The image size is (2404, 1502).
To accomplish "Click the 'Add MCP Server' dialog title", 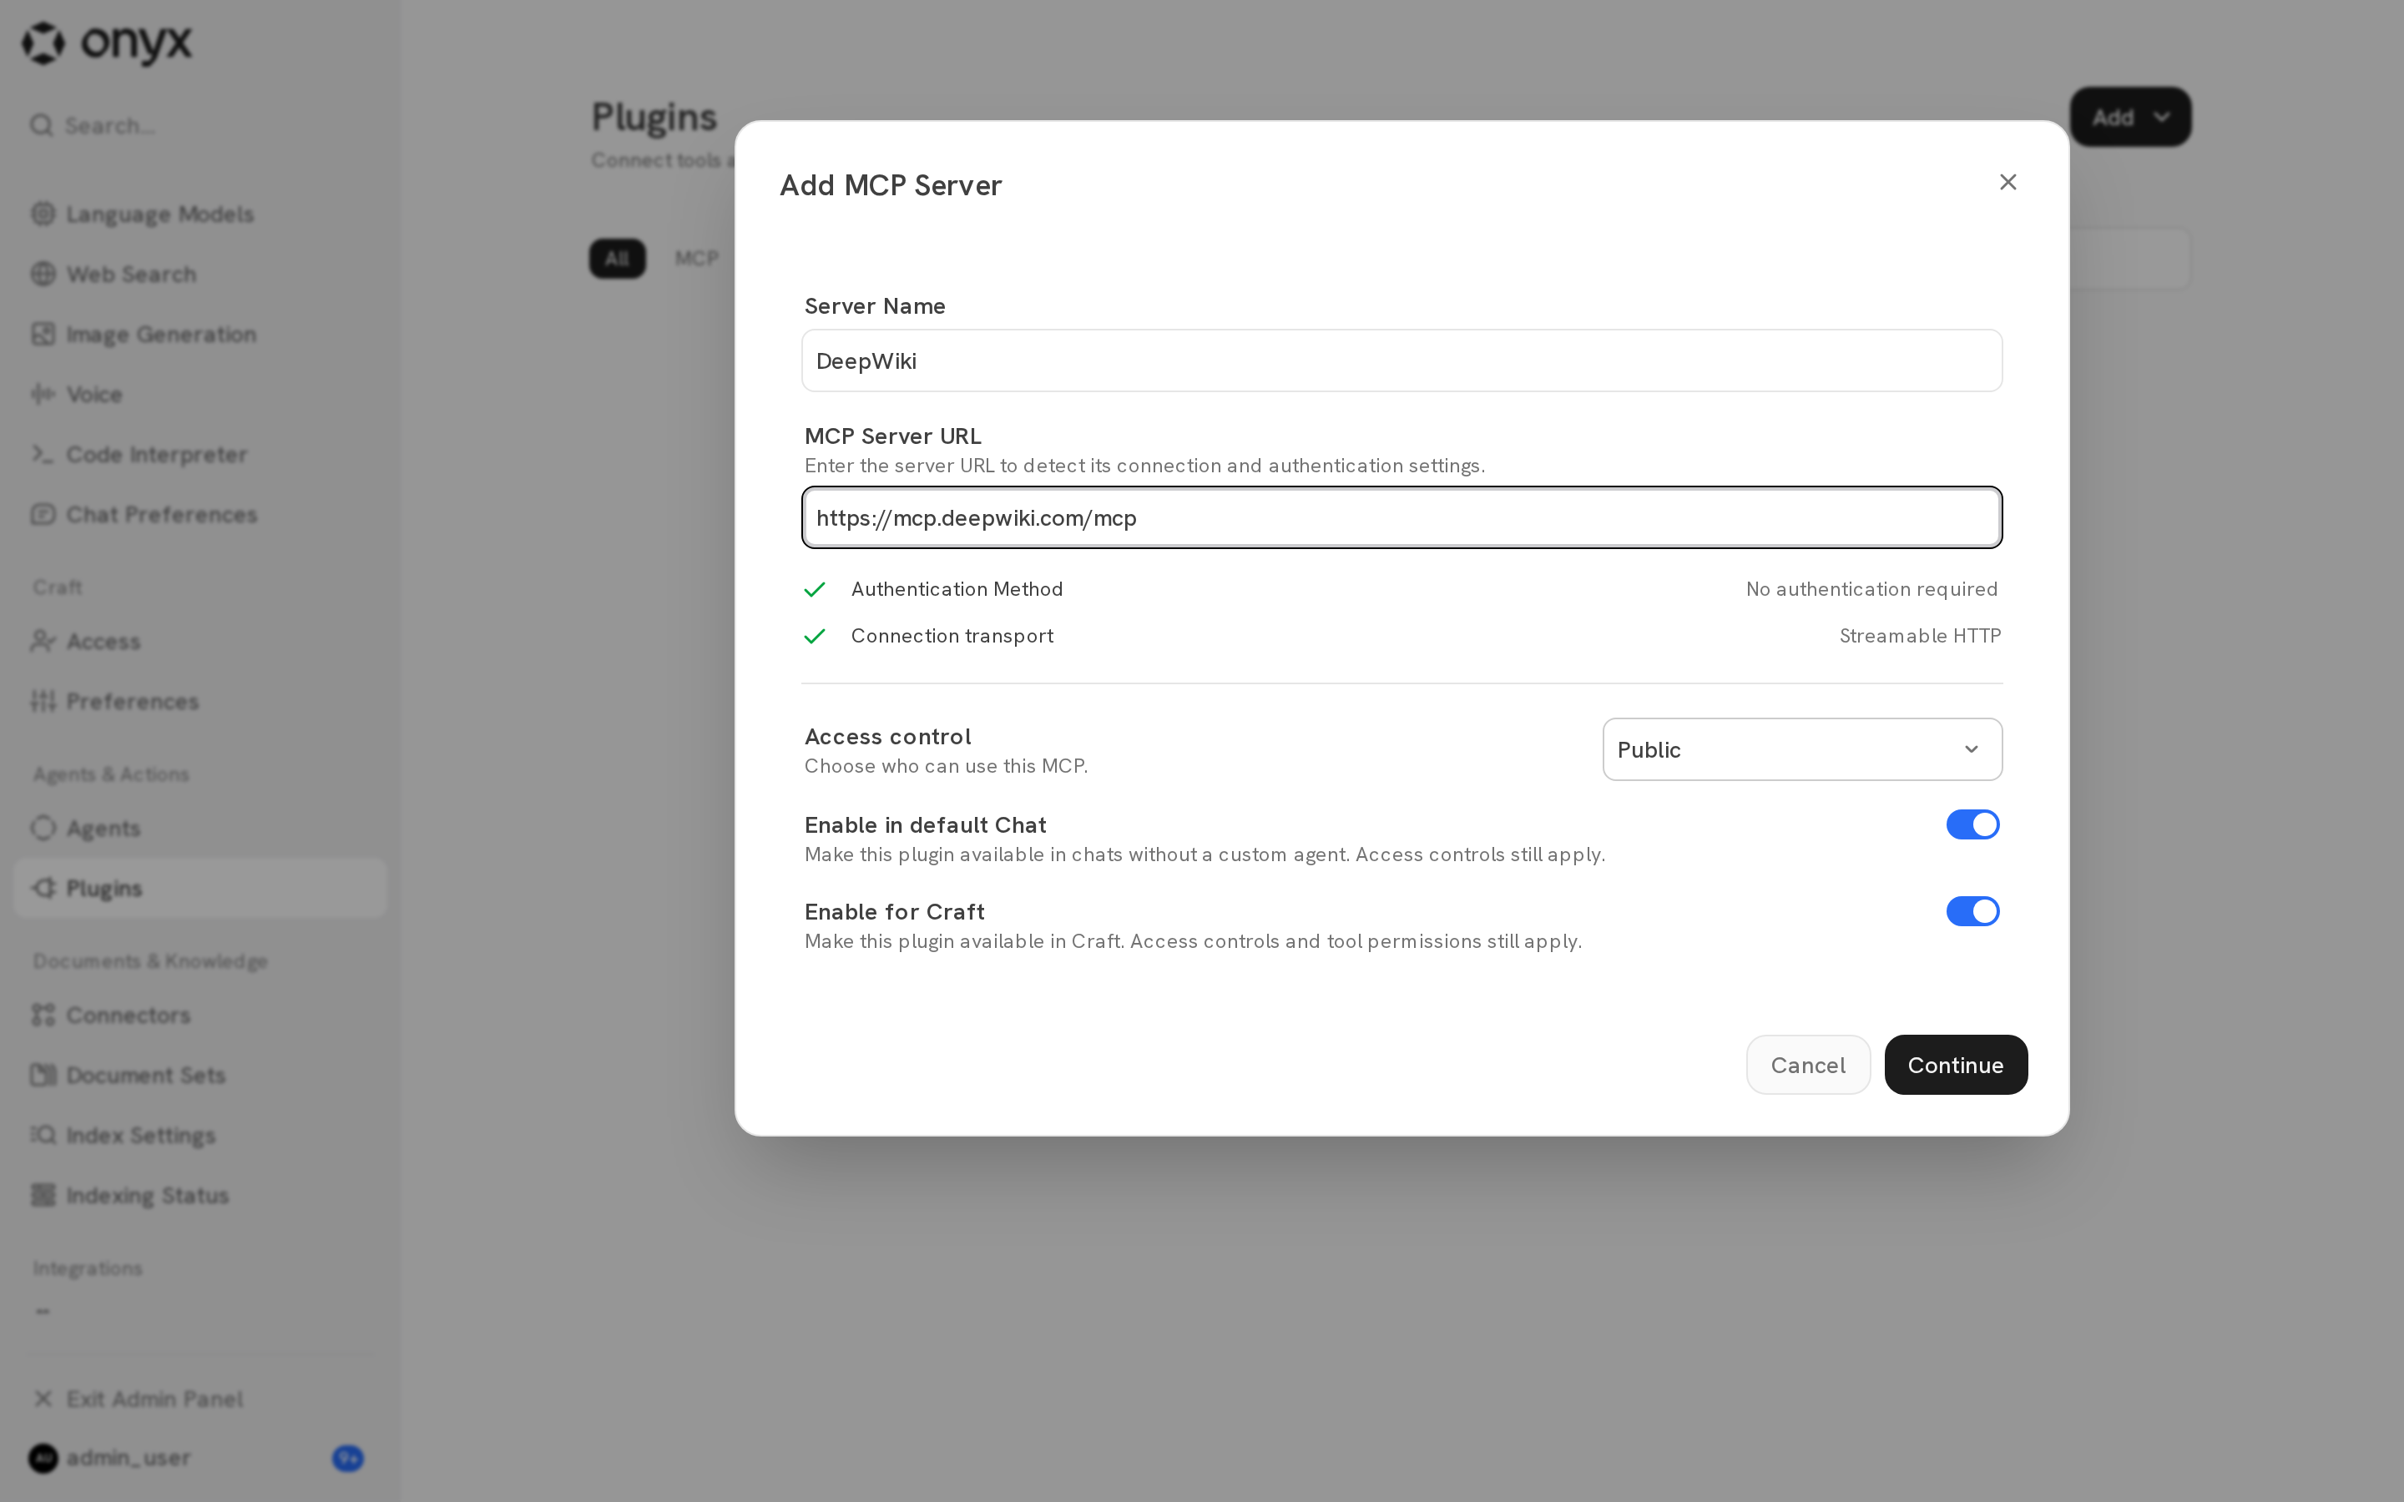I will 890,184.
